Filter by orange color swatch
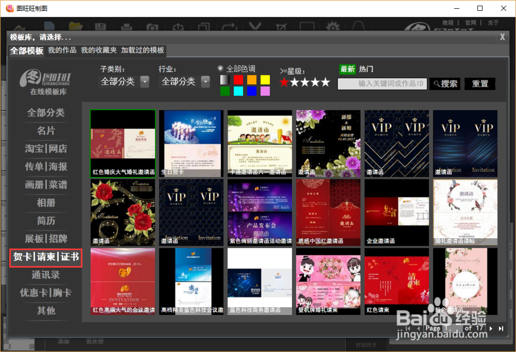 coord(252,80)
